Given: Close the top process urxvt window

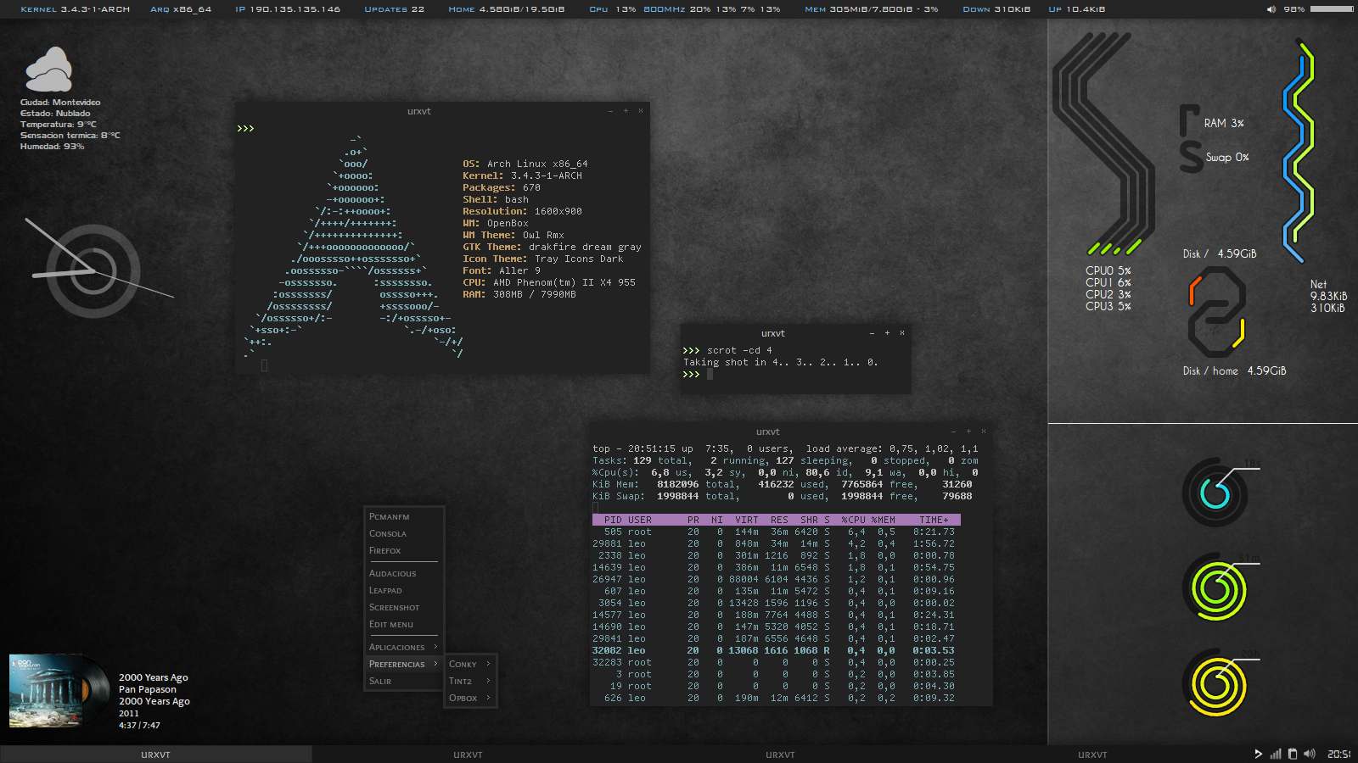Looking at the screenshot, I should [984, 432].
